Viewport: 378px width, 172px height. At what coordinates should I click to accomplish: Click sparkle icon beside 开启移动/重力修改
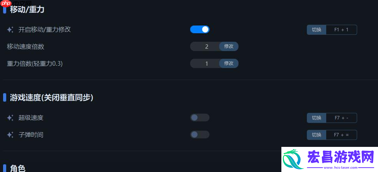pyautogui.click(x=10, y=30)
